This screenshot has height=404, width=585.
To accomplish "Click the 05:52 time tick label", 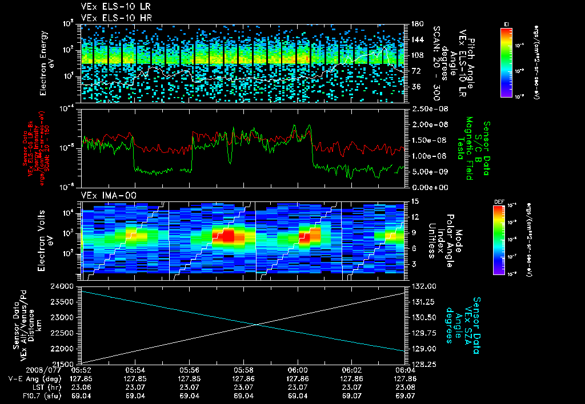I will pyautogui.click(x=81, y=370).
